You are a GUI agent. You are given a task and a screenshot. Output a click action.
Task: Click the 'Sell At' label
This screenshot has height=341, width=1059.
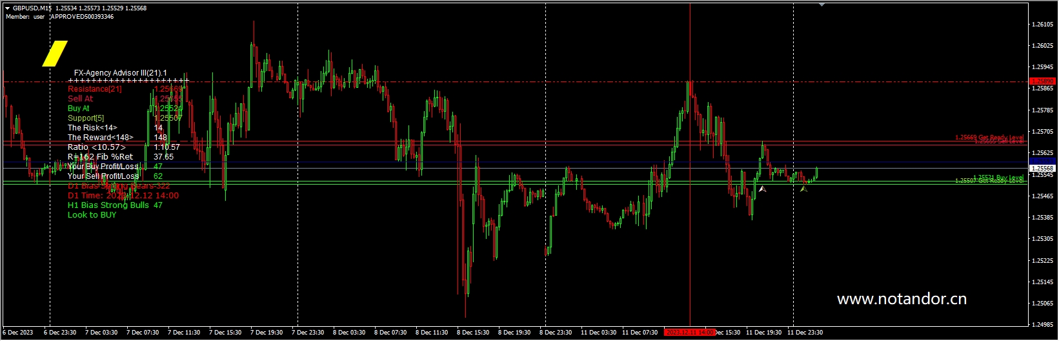[x=80, y=99]
